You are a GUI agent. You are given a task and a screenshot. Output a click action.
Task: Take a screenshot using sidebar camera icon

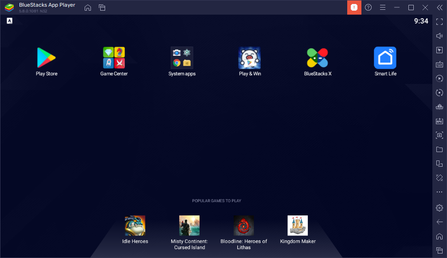click(439, 135)
